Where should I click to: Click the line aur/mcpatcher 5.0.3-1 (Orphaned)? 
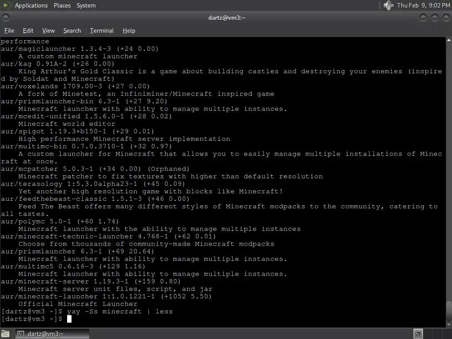click(x=95, y=169)
